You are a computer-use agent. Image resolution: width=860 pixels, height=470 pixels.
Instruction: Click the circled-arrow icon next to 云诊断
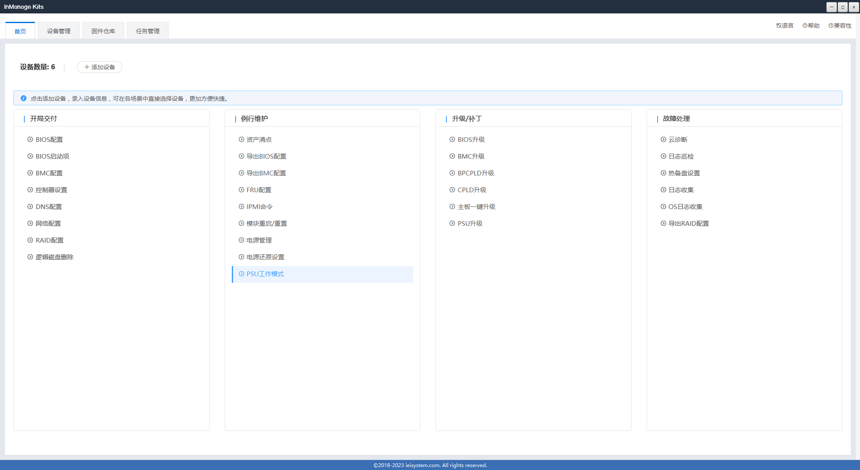[663, 140]
